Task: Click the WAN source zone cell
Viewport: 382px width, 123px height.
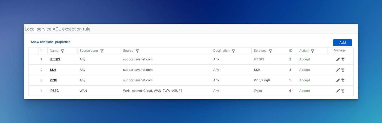Action: [83, 91]
